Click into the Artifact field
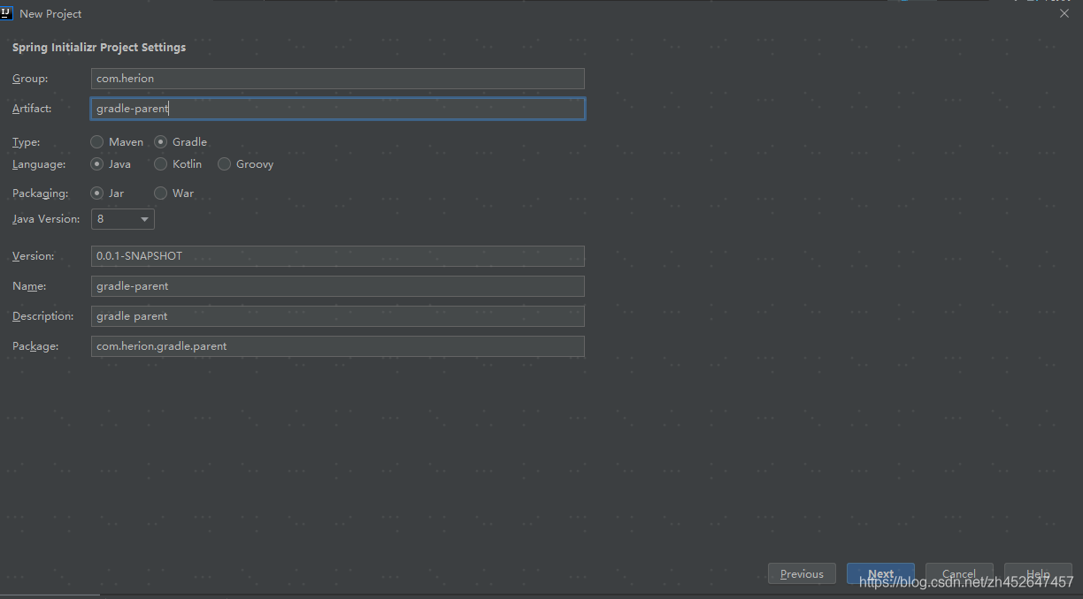The image size is (1083, 599). point(337,108)
